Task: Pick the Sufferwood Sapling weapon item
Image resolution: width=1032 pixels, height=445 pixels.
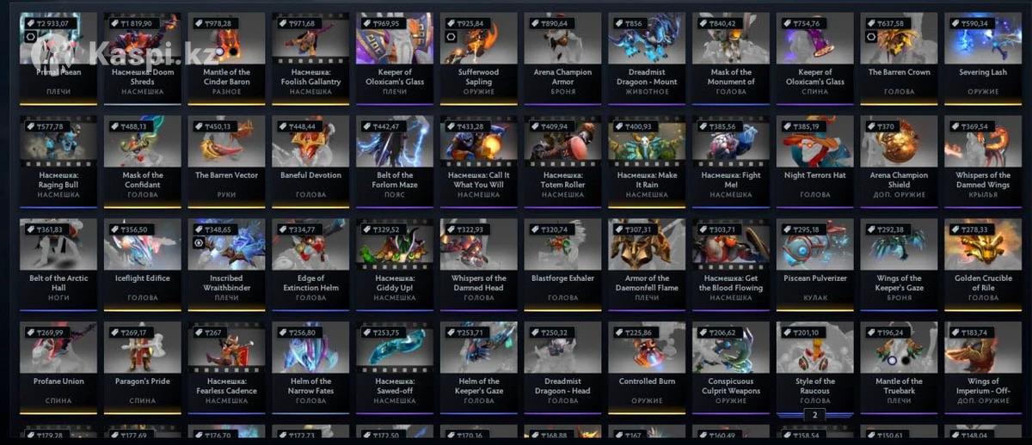Action: point(479,58)
